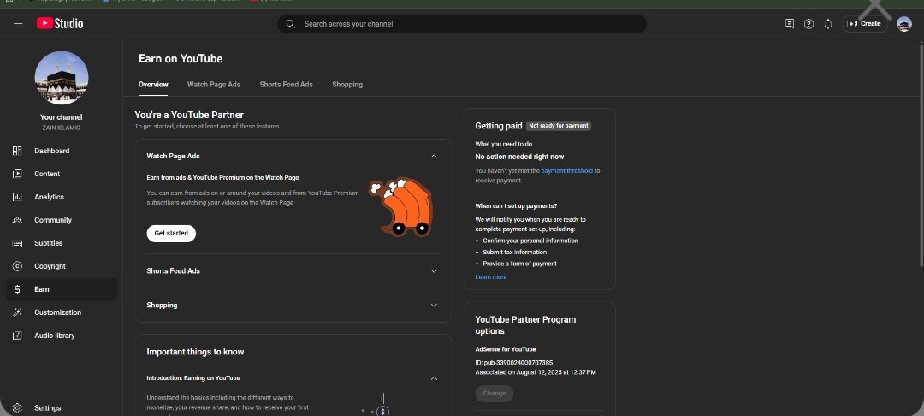Switch to the Shopping tab

347,84
